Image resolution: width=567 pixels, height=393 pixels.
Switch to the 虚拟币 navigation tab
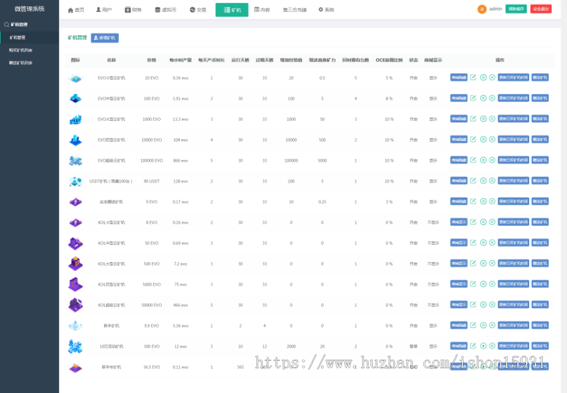[x=165, y=10]
